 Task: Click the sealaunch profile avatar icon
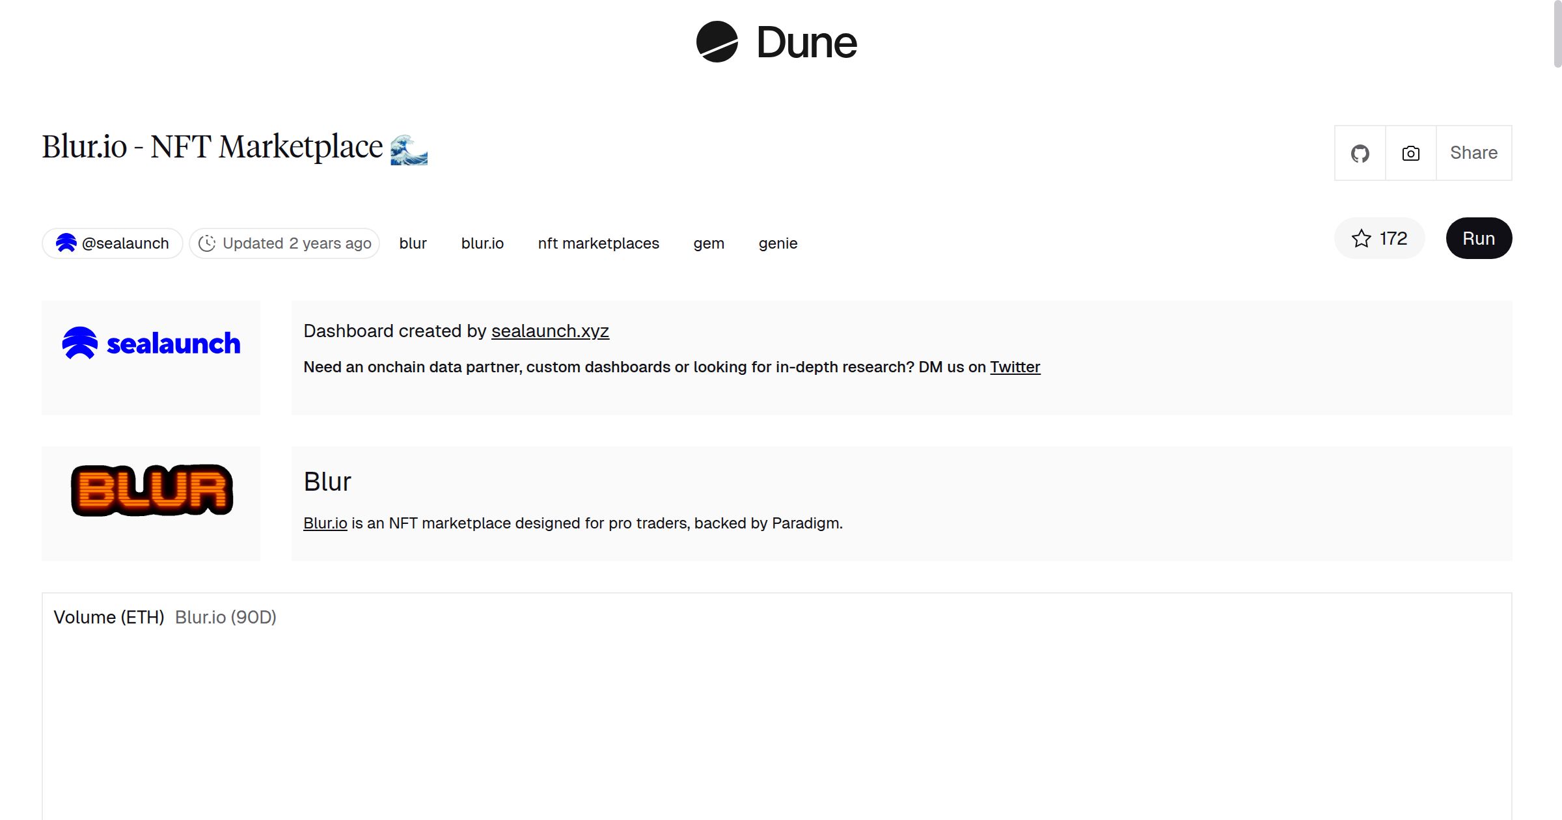click(x=67, y=243)
